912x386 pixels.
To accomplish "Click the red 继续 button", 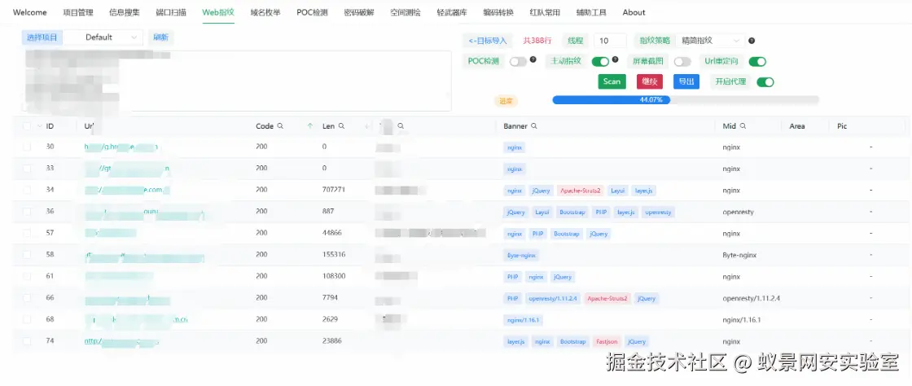I will pyautogui.click(x=649, y=81).
